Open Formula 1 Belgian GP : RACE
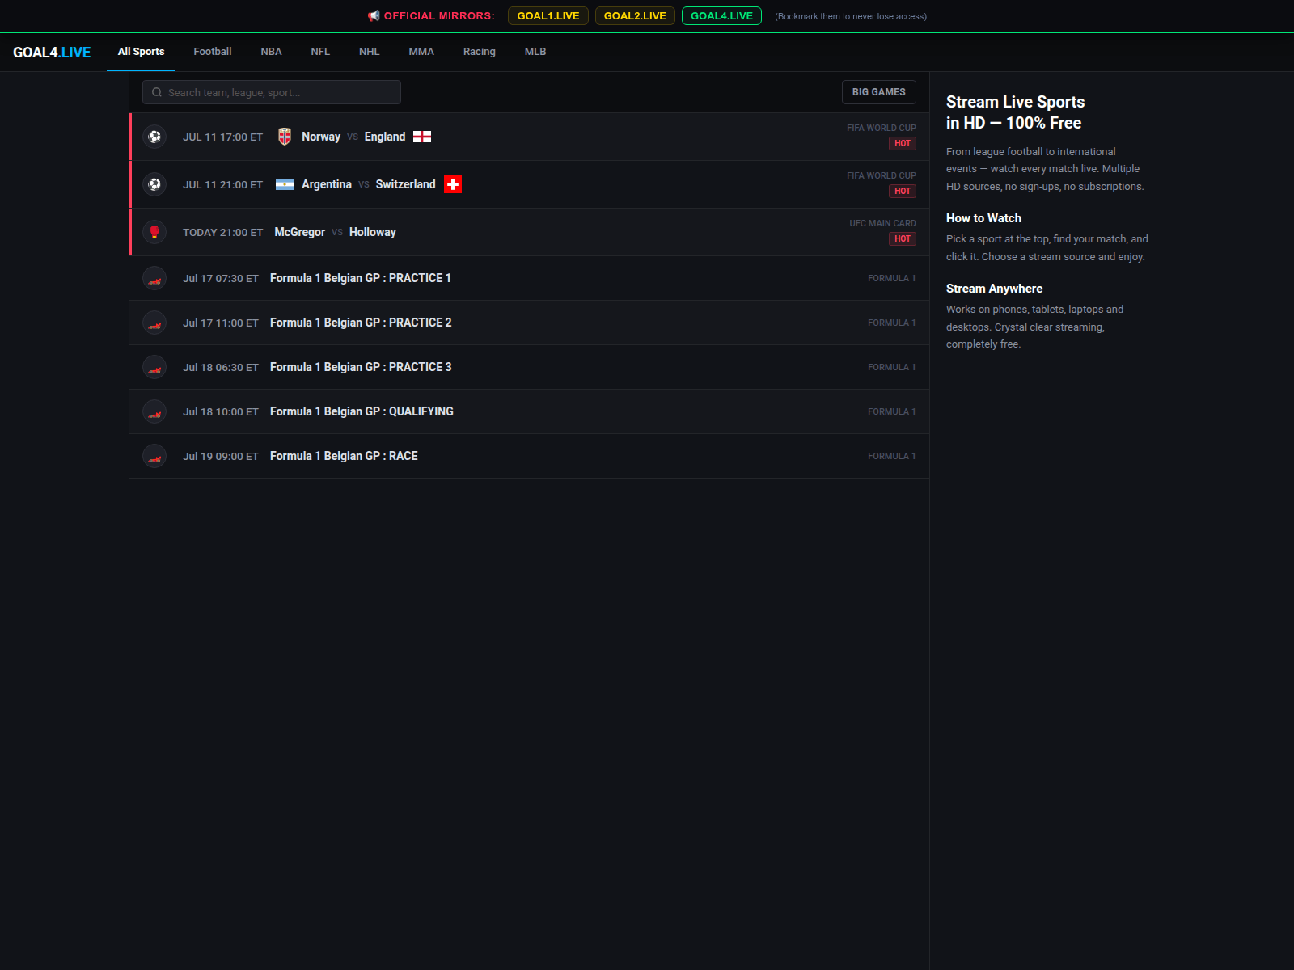This screenshot has height=970, width=1294. (x=344, y=456)
